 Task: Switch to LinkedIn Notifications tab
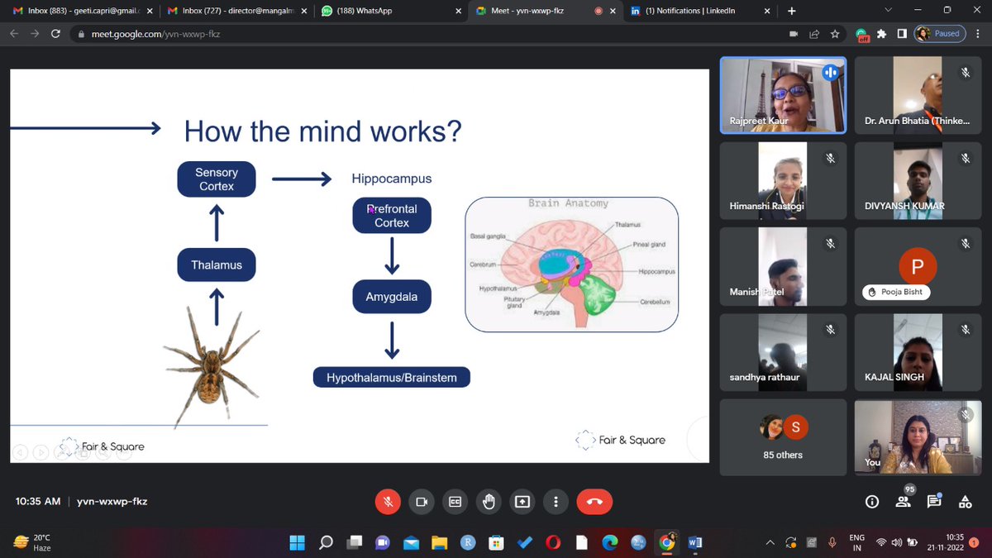(700, 12)
